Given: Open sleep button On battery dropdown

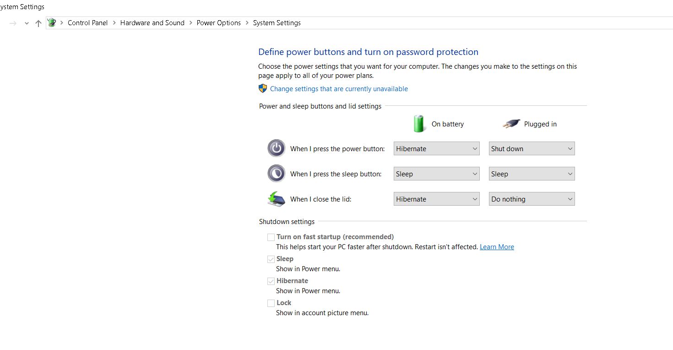Looking at the screenshot, I should click(436, 174).
